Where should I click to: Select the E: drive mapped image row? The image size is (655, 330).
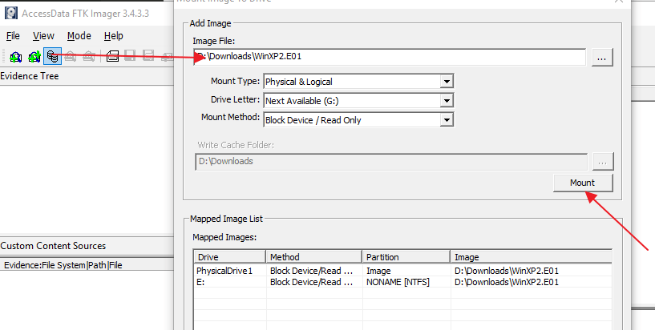(x=402, y=282)
